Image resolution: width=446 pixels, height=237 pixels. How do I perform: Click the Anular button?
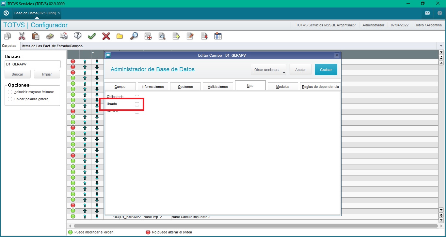(x=300, y=70)
